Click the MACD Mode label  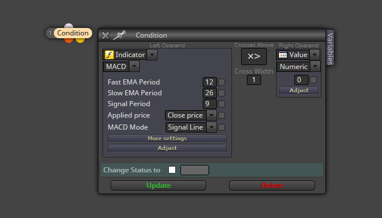(x=128, y=127)
